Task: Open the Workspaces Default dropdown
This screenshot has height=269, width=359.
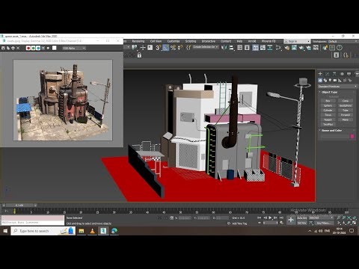Action: coord(334,41)
